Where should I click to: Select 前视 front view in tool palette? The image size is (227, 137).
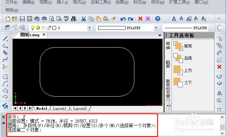click(183, 46)
